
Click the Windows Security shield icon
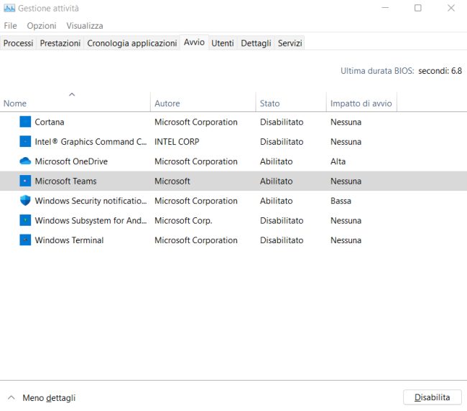coord(25,200)
